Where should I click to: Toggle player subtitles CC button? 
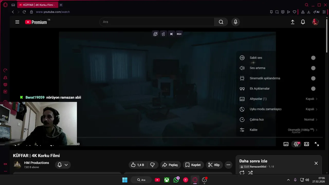(286, 144)
